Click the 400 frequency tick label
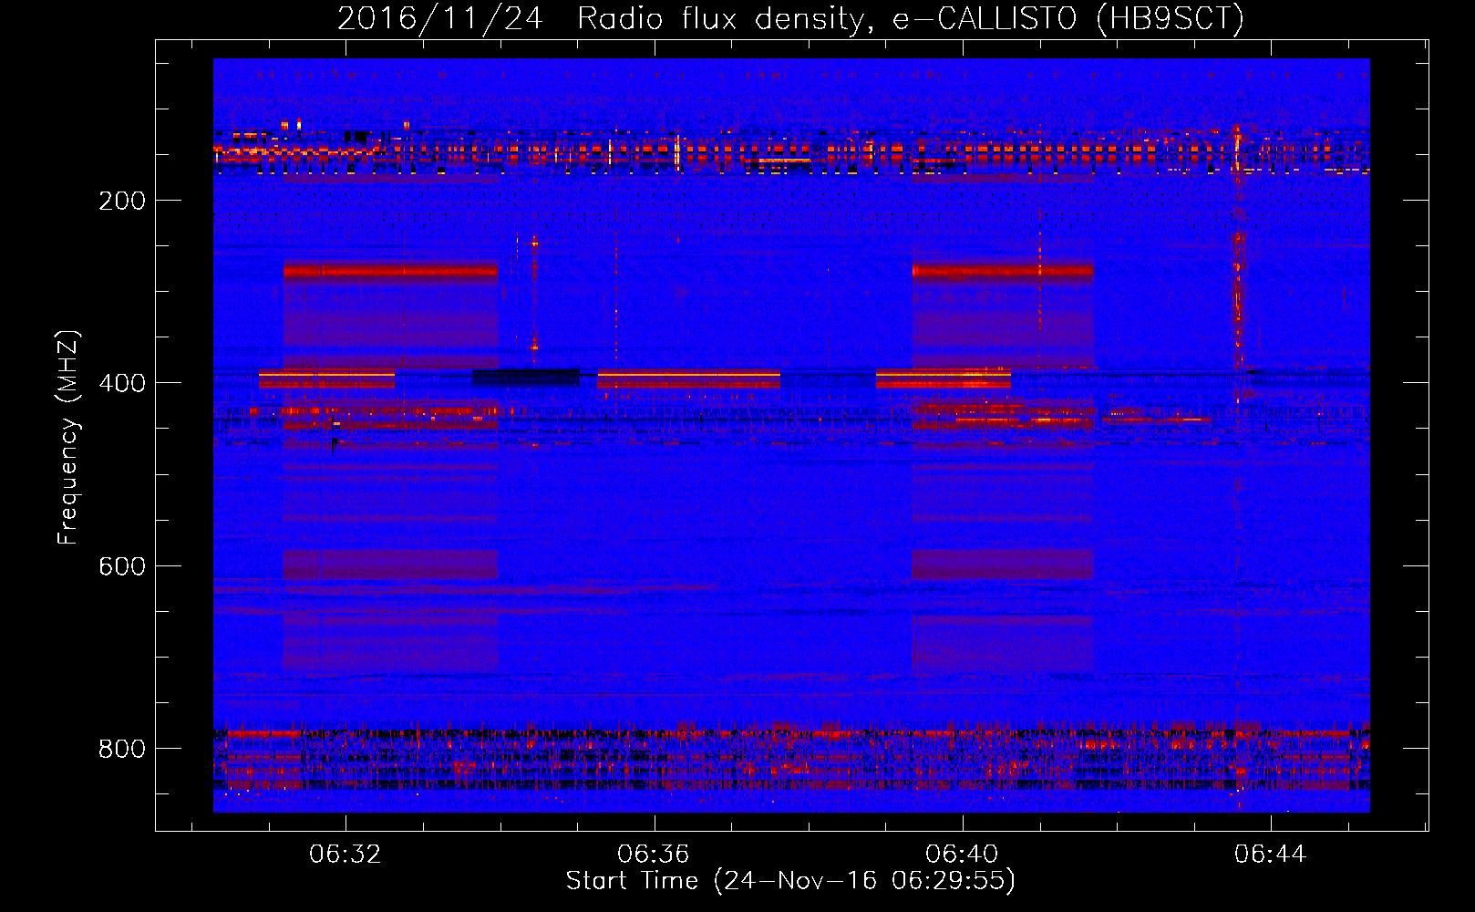The height and width of the screenshot is (912, 1475). pos(122,383)
